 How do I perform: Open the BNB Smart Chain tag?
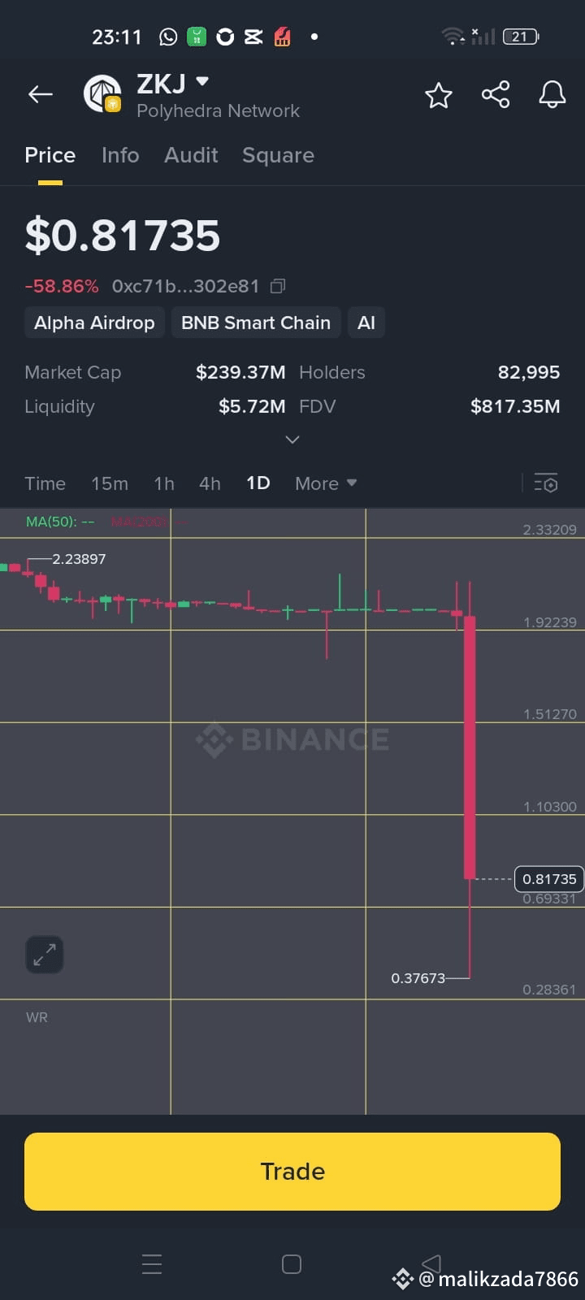pyautogui.click(x=255, y=323)
